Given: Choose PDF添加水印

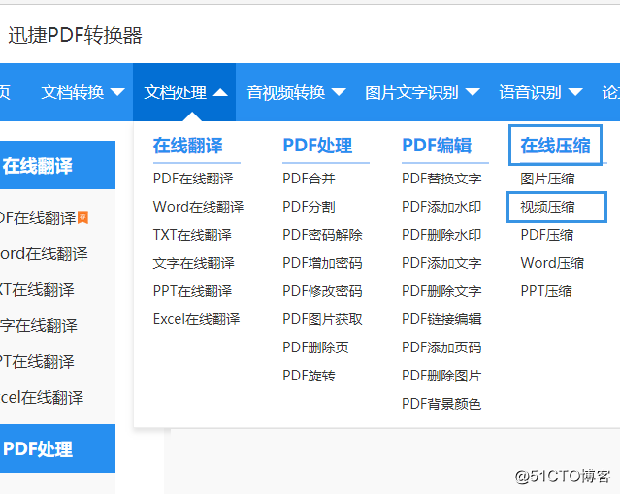Looking at the screenshot, I should [x=441, y=207].
